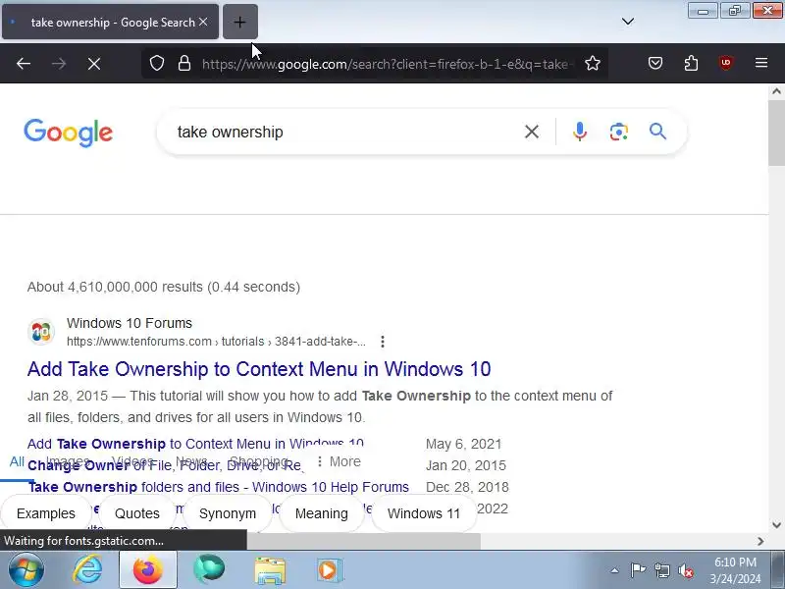Open the clock showing 6:10 PM
785x589 pixels.
coord(735,562)
